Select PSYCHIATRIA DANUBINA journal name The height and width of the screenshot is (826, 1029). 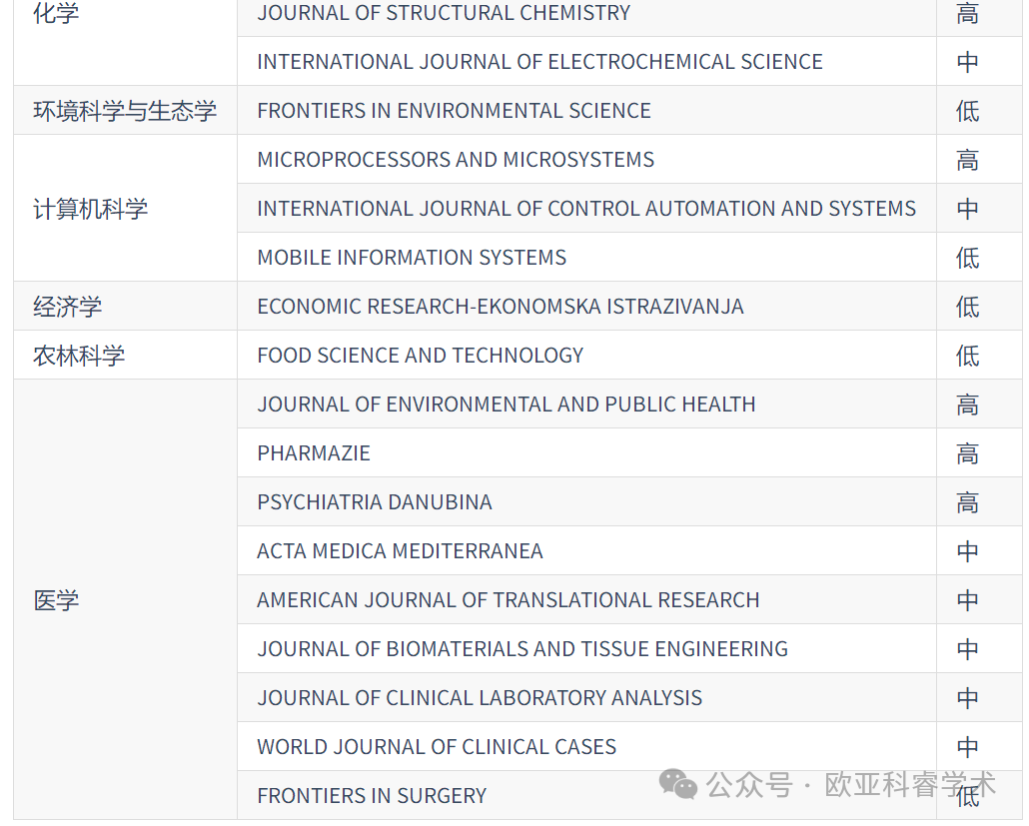coord(374,502)
